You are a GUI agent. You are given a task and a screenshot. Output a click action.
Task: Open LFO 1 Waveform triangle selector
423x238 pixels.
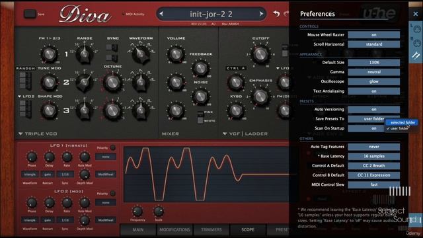[30, 175]
